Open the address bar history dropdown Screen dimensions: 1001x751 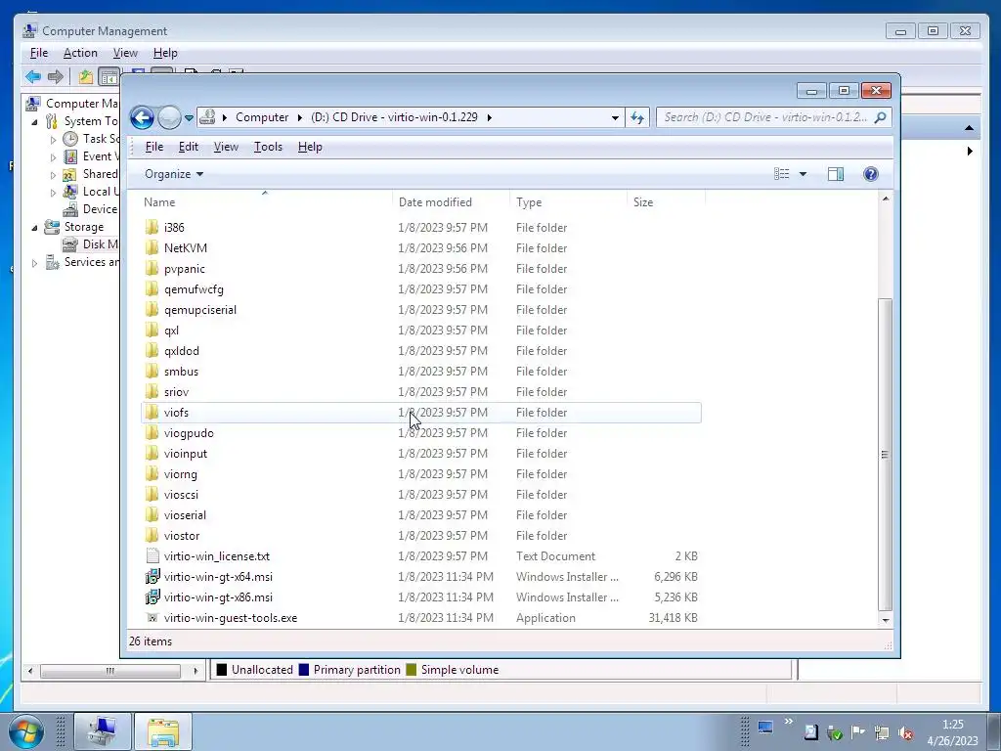(x=615, y=117)
